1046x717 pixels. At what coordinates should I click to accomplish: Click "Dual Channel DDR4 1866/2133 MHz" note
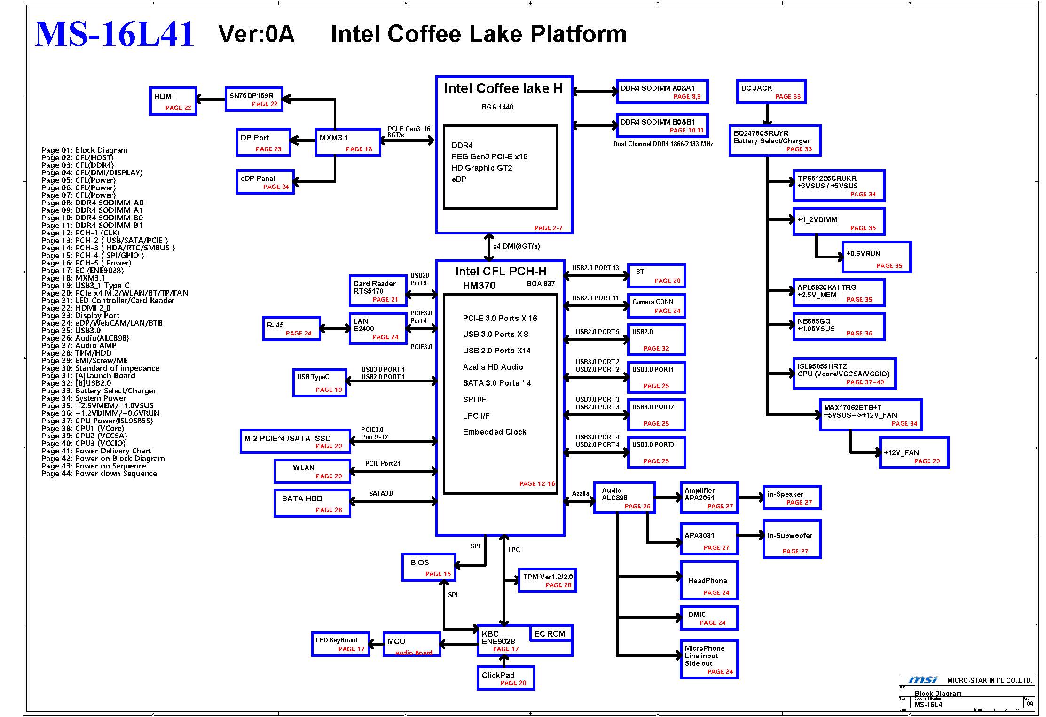click(x=663, y=144)
